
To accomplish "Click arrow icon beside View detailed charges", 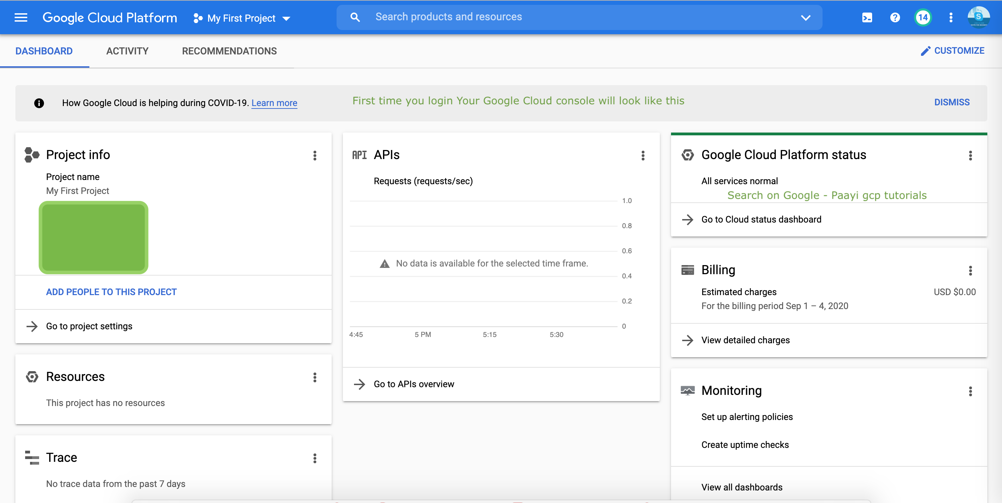I will click(688, 340).
